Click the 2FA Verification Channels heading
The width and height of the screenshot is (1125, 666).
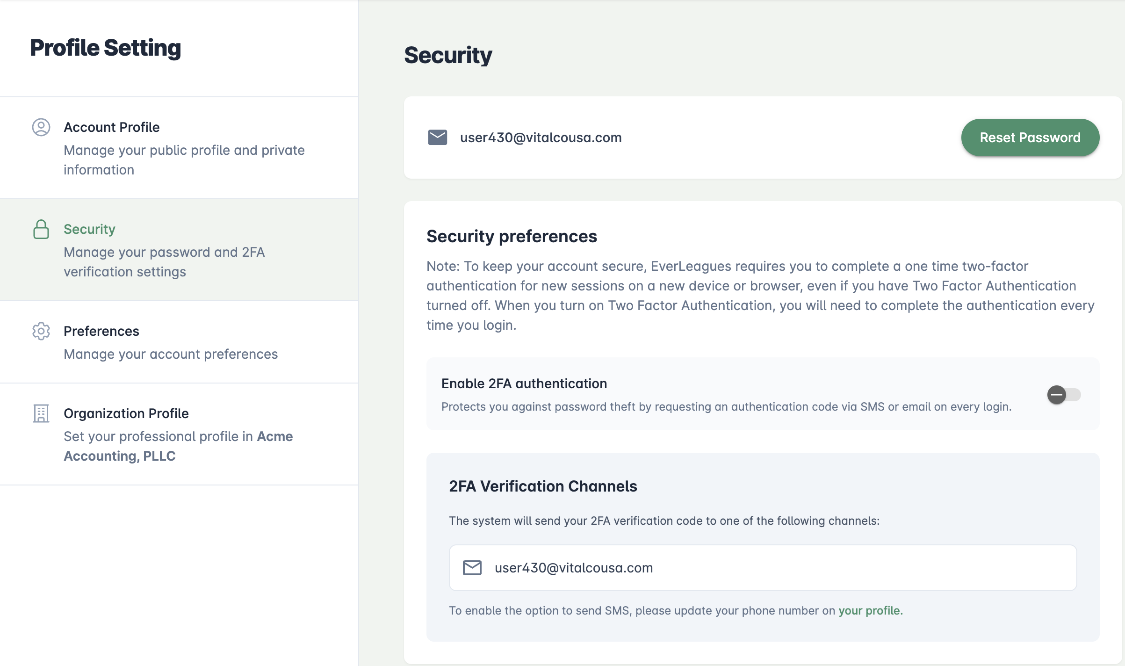coord(543,486)
